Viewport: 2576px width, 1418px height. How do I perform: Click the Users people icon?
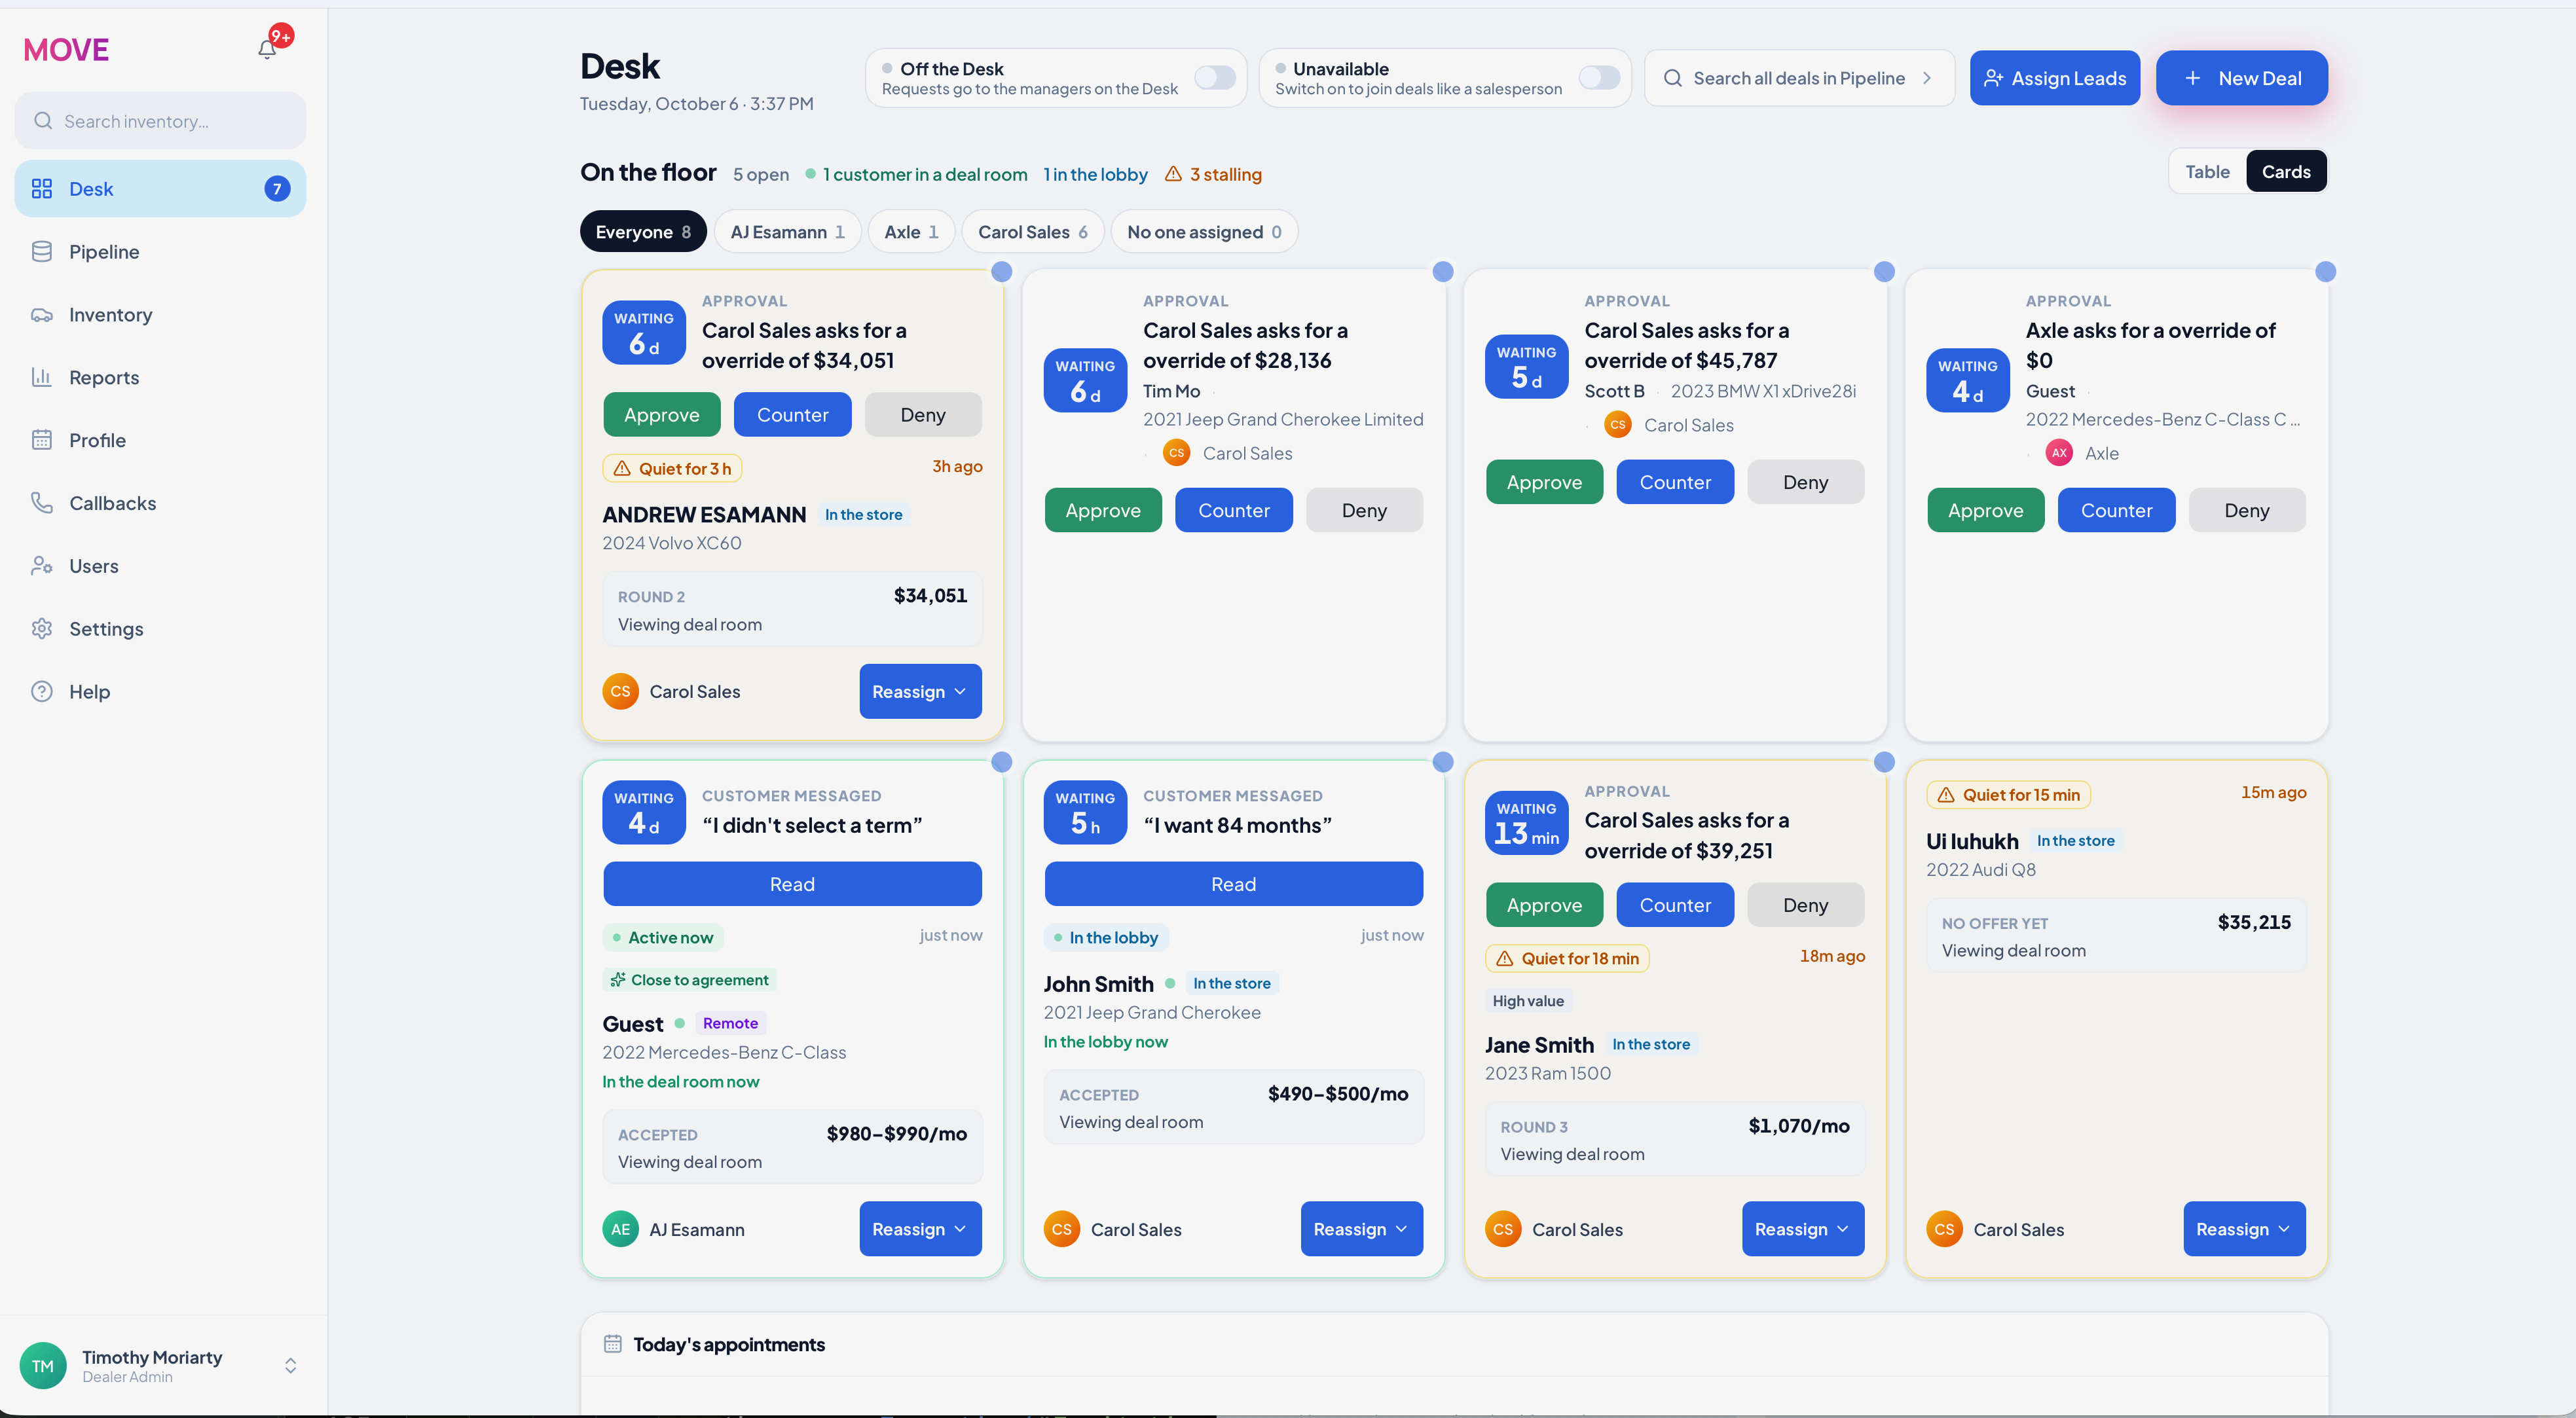[x=42, y=566]
